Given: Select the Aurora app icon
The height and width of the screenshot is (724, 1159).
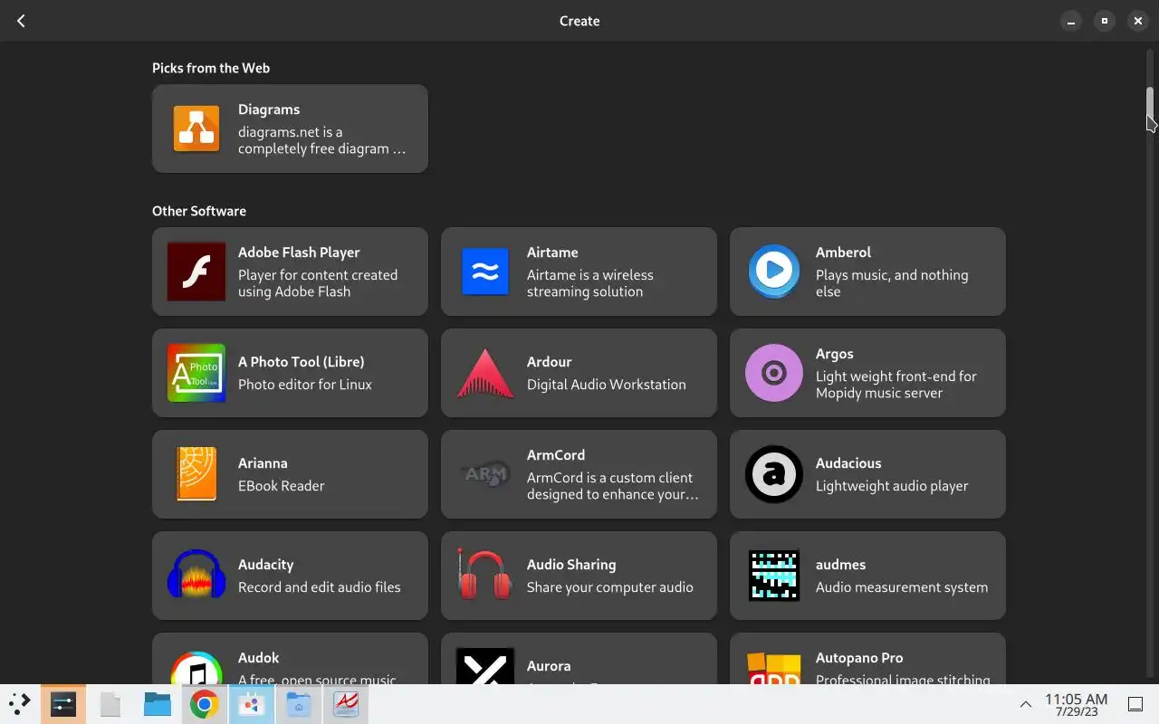Looking at the screenshot, I should pyautogui.click(x=485, y=667).
